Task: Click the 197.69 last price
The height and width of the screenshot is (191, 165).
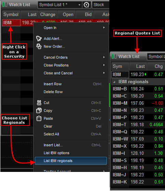Action: 137,139
